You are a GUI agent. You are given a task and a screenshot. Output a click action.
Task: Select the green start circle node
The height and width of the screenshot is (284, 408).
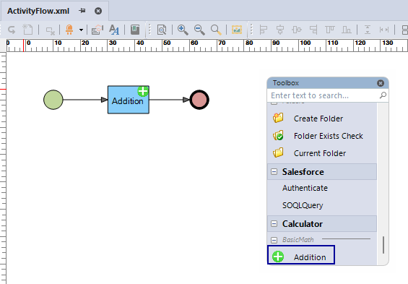[x=53, y=100]
